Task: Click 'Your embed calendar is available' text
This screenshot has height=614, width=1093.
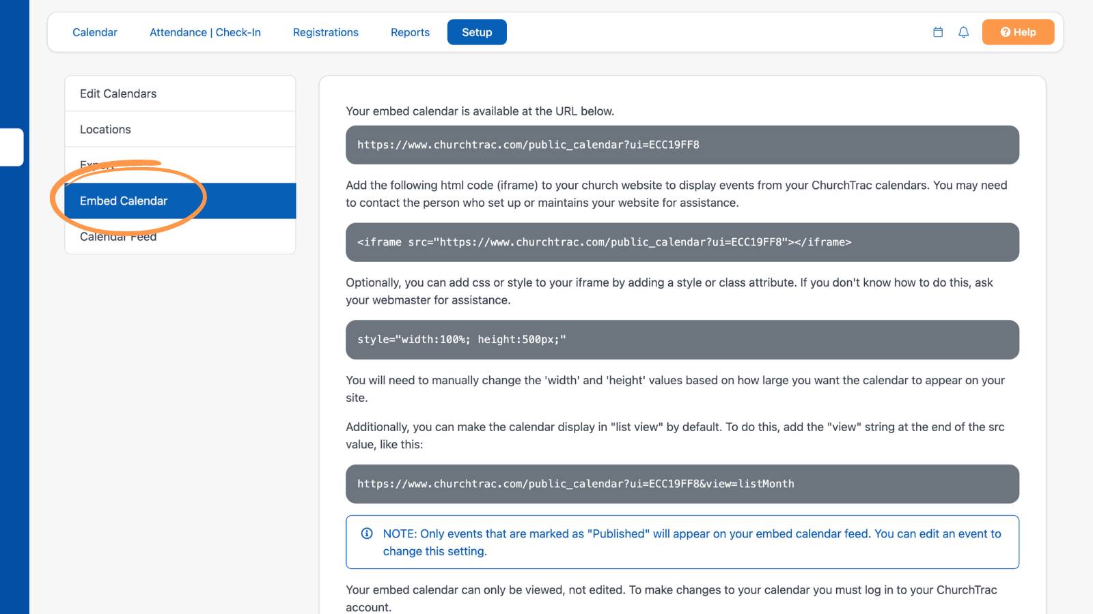Action: 480,111
